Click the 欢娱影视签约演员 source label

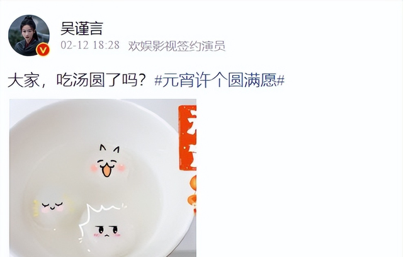(177, 46)
